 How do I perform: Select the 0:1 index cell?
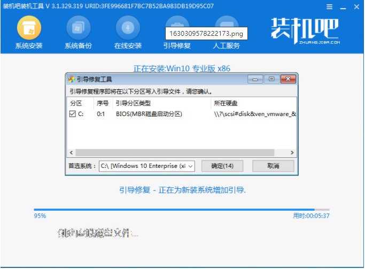pos(101,114)
